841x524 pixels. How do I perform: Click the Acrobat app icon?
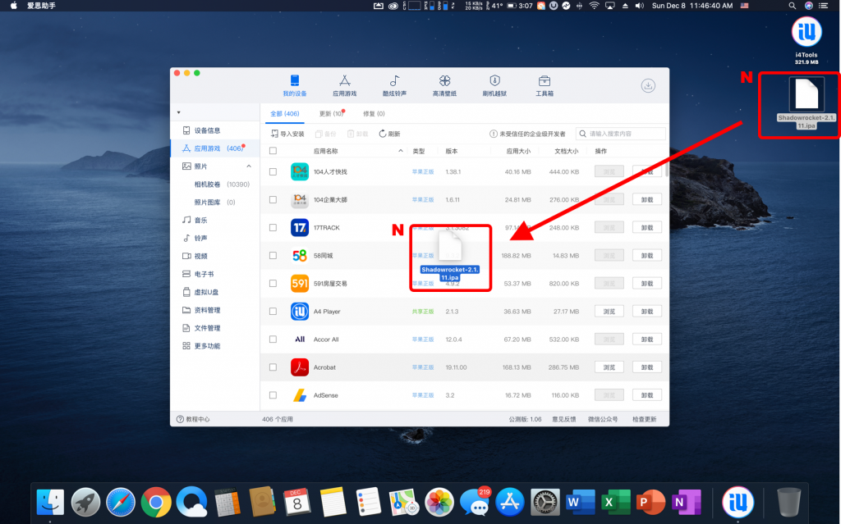point(300,367)
